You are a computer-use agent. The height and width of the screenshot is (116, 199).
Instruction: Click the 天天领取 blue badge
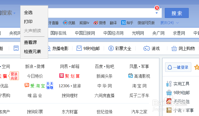coord(50,86)
